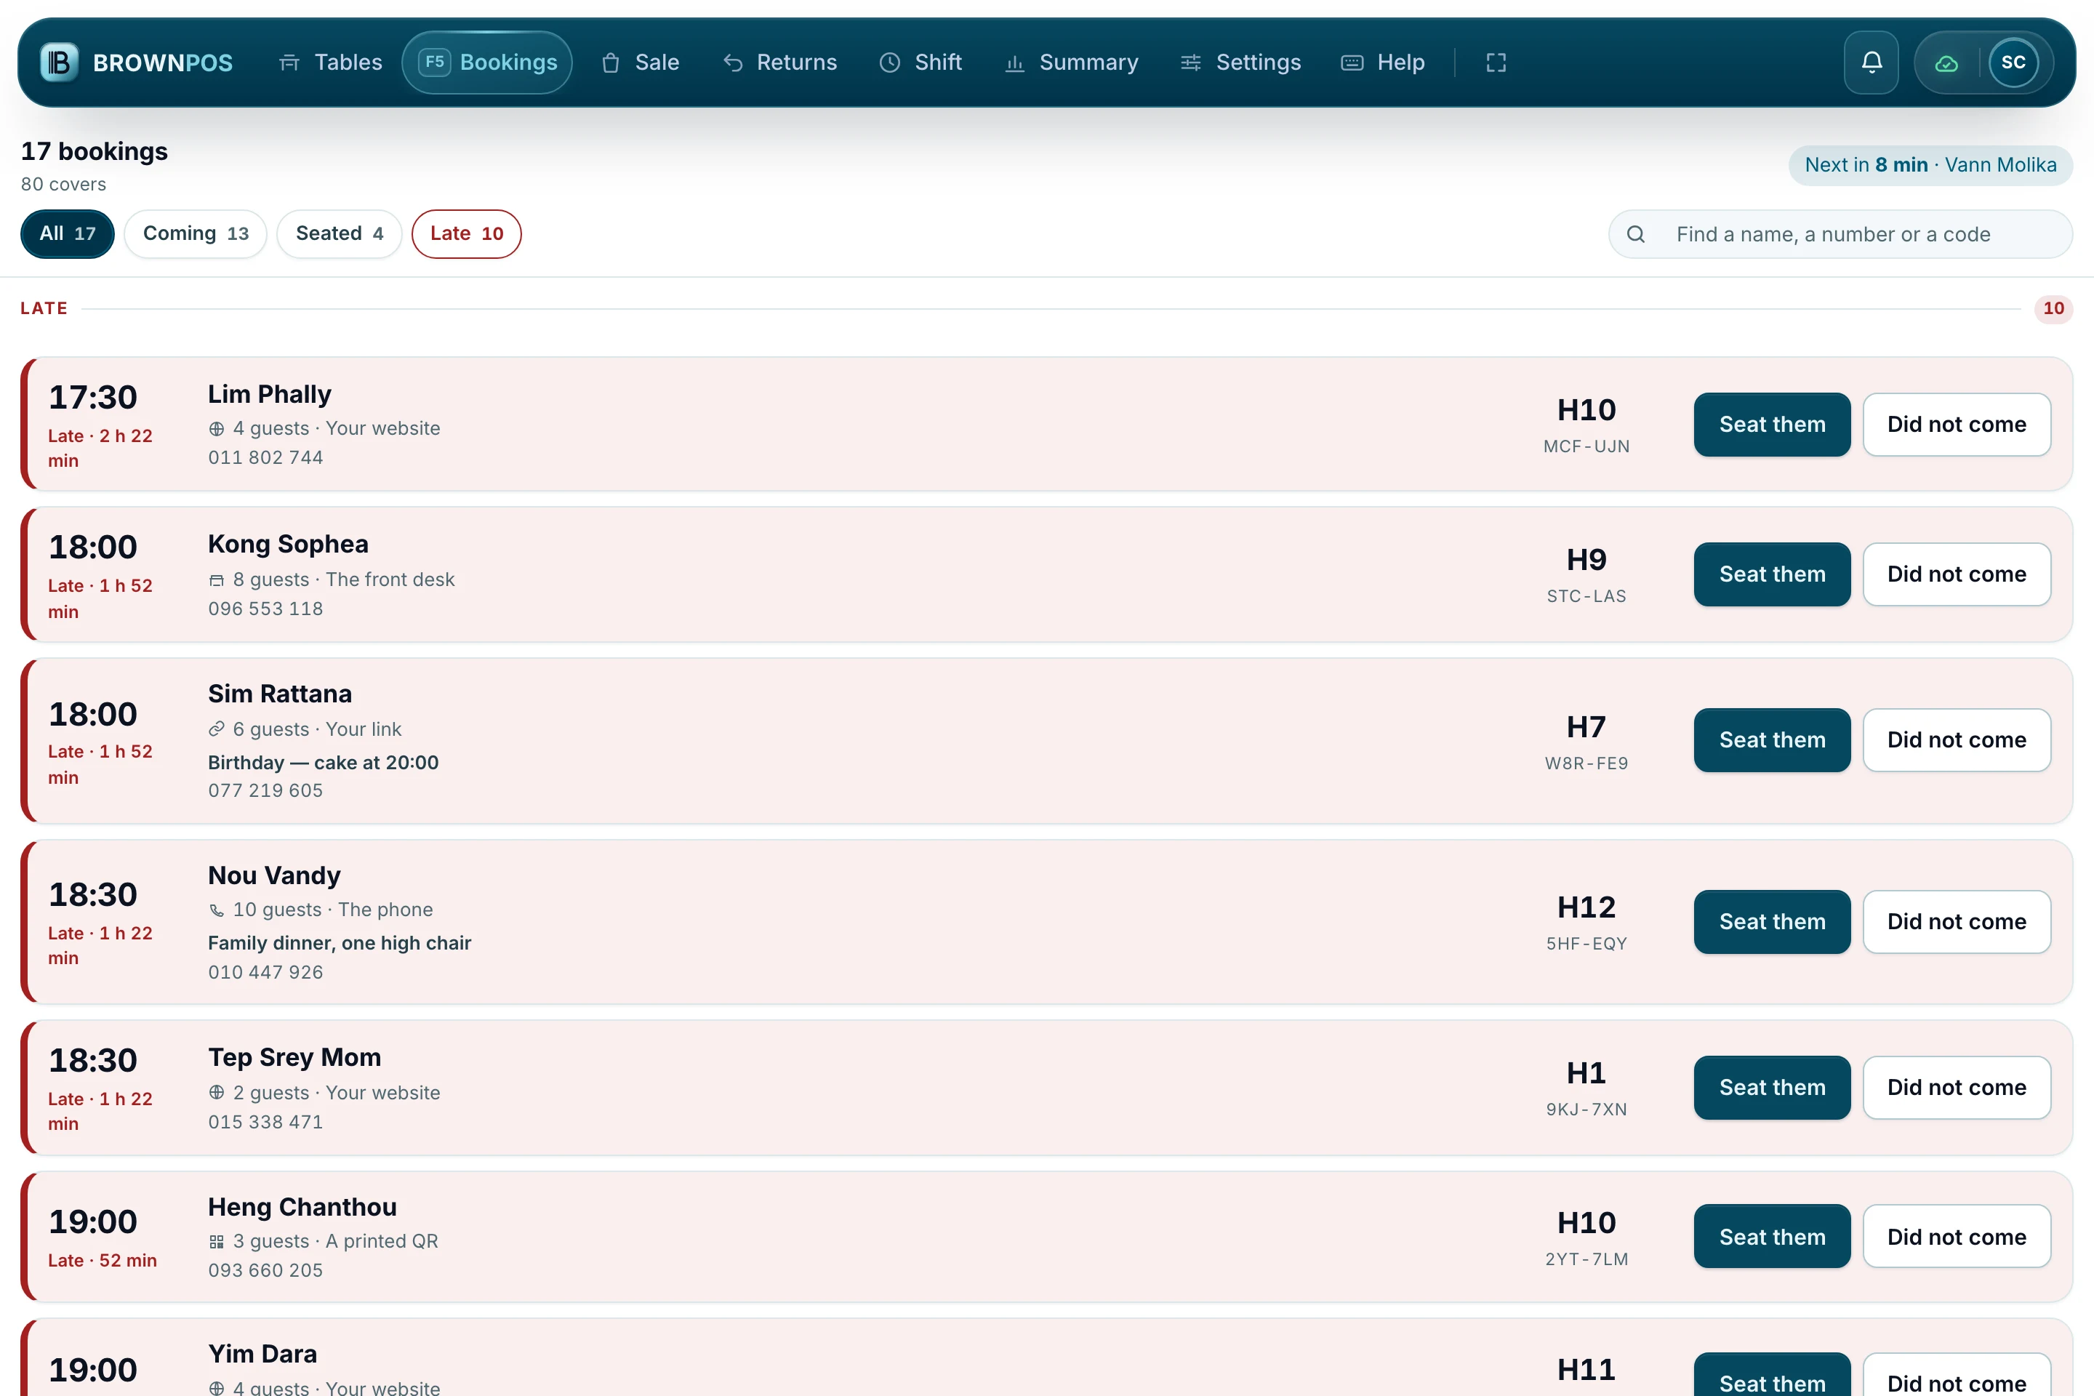Go to the Sale tab

(640, 63)
